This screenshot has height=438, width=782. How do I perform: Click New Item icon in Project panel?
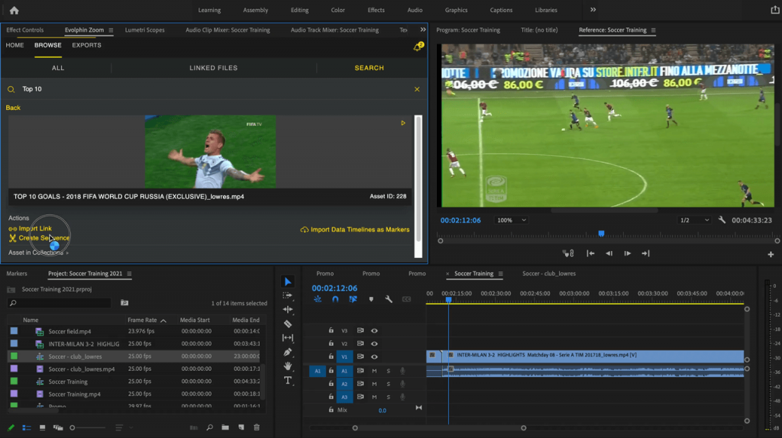(241, 427)
